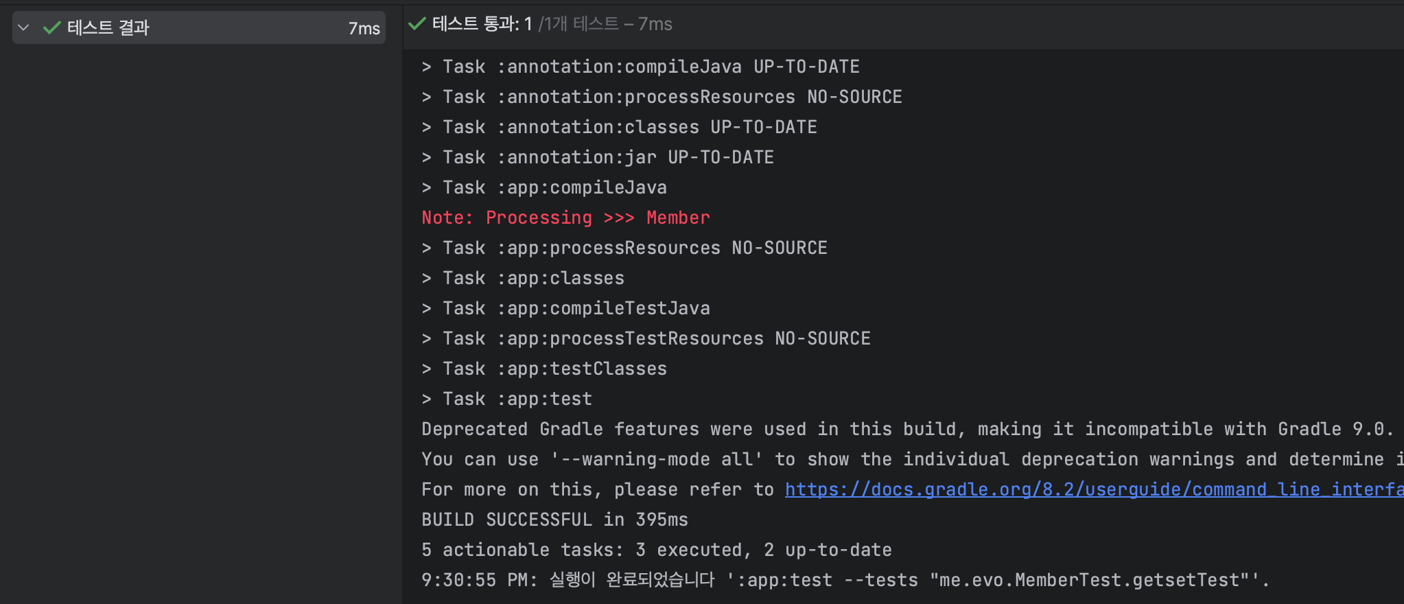Select the Task :app:compileJava output line
1404x604 pixels.
(544, 187)
